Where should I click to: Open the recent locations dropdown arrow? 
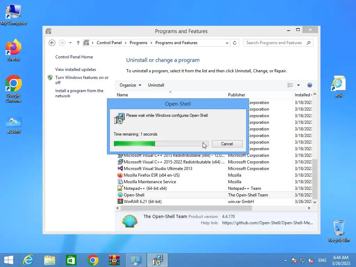pyautogui.click(x=70, y=43)
